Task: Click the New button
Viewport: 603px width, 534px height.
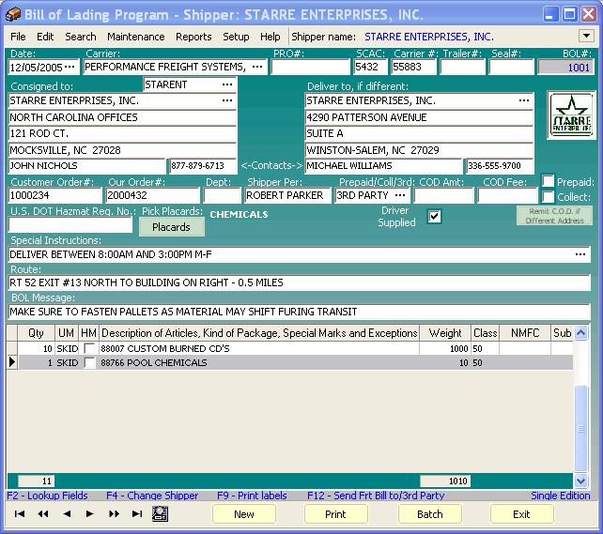Action: 244,514
